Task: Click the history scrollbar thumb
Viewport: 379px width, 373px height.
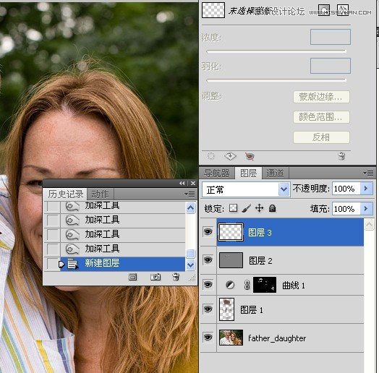Action: click(190, 254)
